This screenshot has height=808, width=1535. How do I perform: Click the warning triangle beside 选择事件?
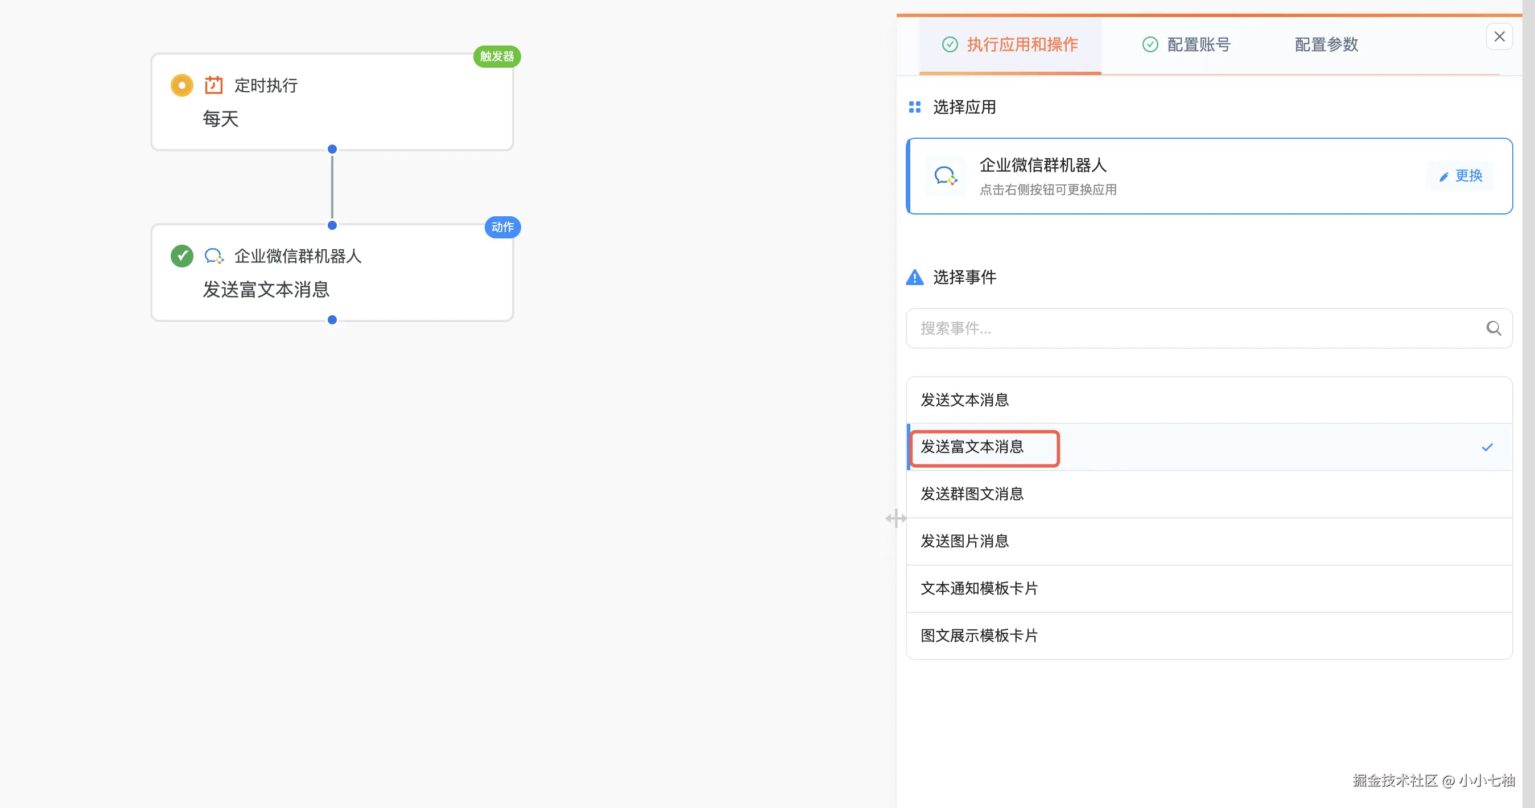[915, 277]
